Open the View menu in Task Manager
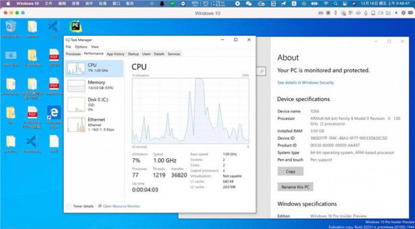 tap(95, 47)
